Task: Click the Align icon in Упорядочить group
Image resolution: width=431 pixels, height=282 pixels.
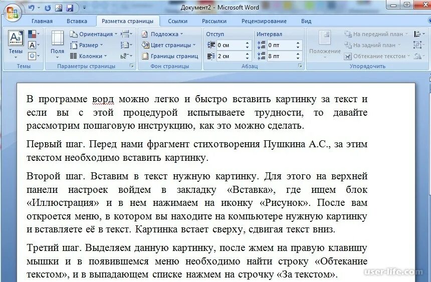Action: [417, 34]
